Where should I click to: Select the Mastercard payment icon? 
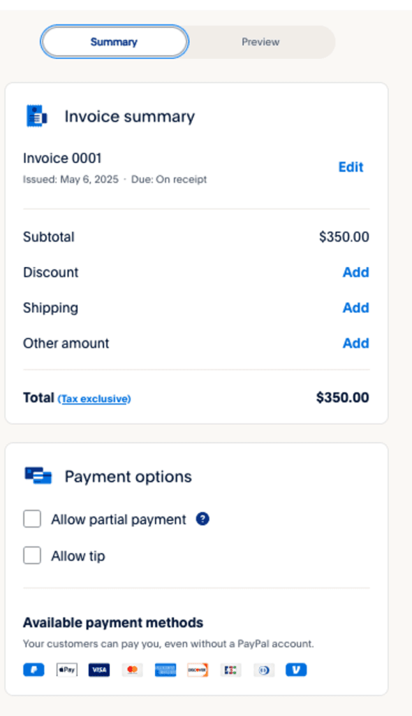(x=132, y=669)
